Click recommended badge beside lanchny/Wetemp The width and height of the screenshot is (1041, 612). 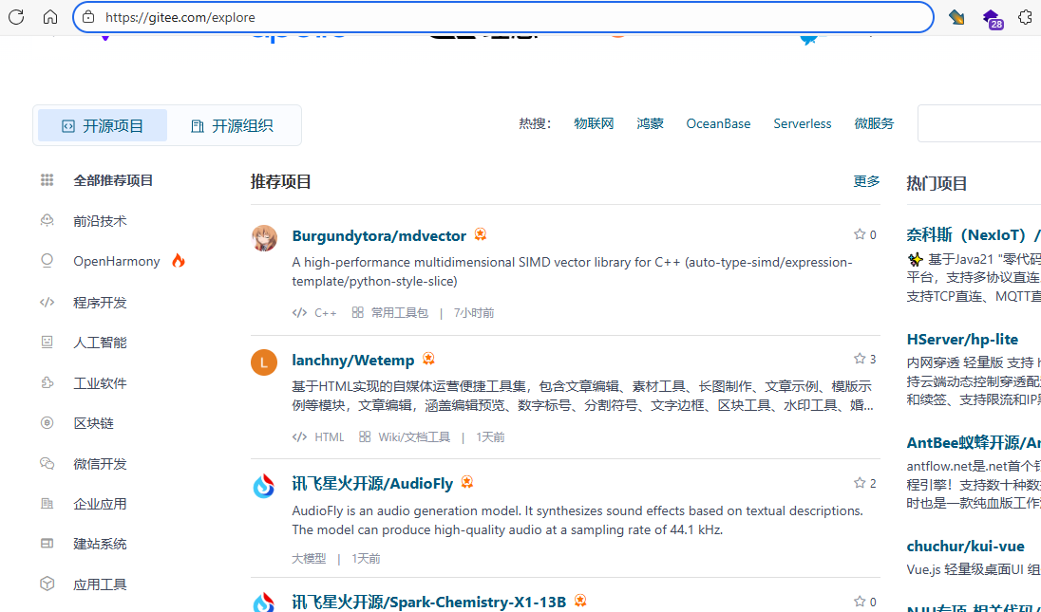[428, 359]
